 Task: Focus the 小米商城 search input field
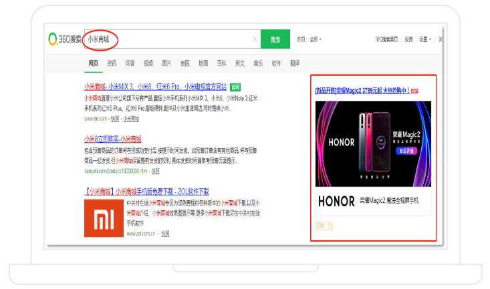coord(172,39)
